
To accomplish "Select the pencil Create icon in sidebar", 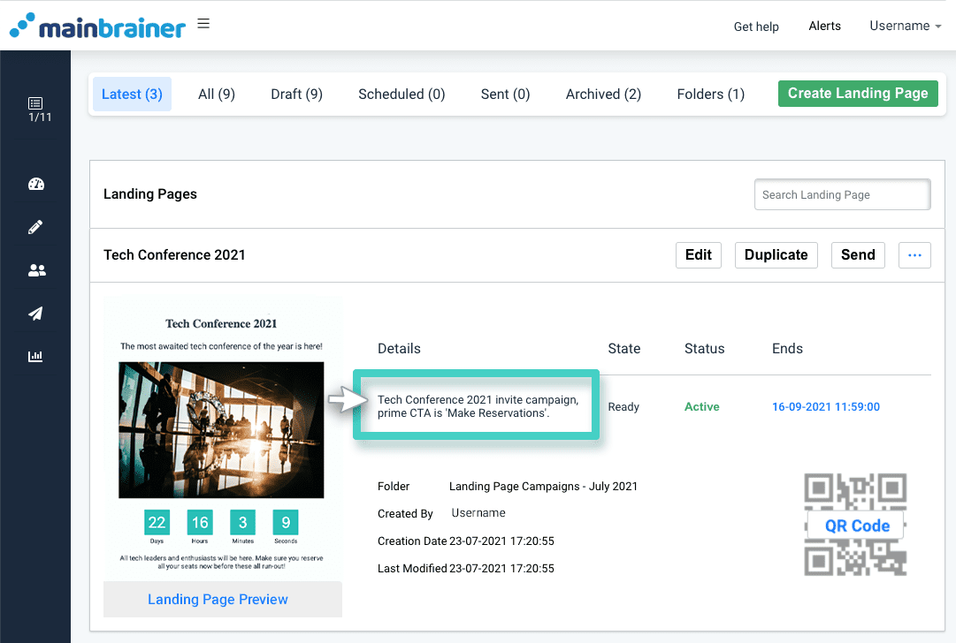I will click(35, 226).
